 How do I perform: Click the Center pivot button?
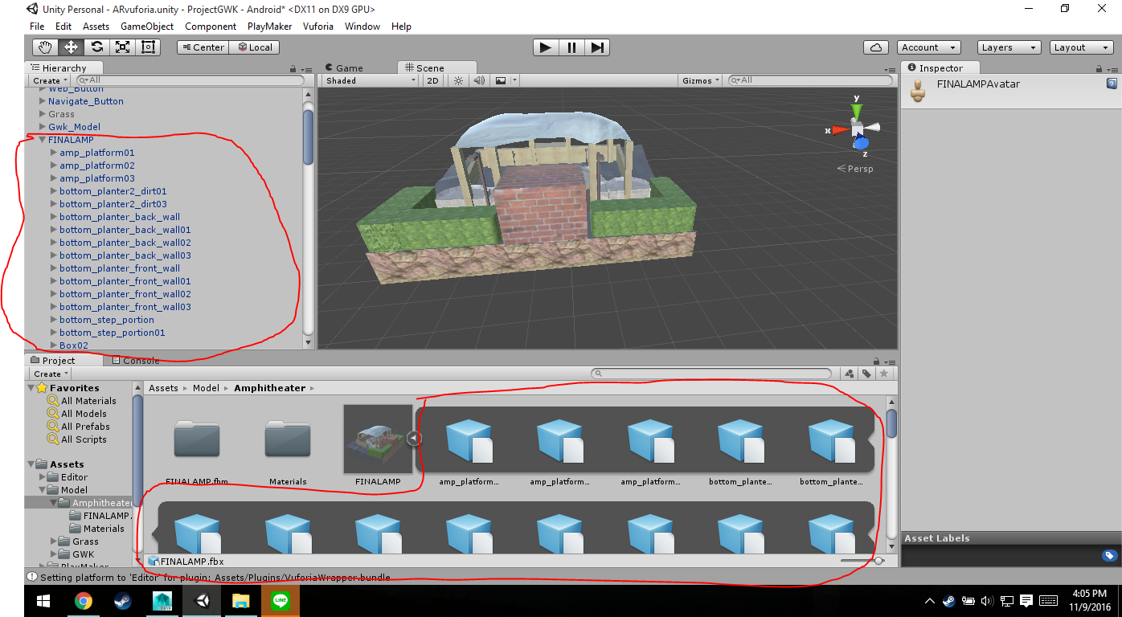(x=203, y=47)
